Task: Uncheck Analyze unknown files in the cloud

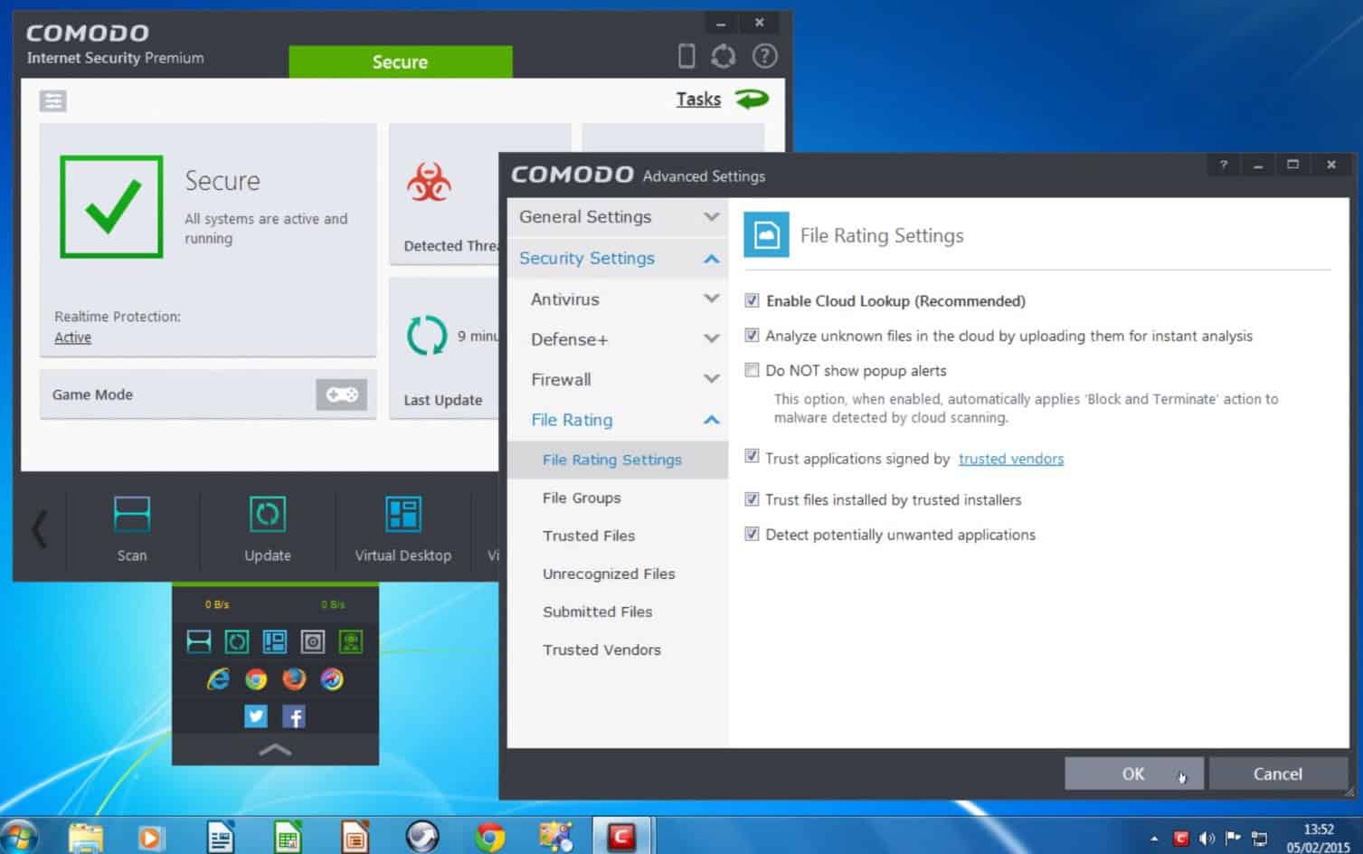Action: pos(752,336)
